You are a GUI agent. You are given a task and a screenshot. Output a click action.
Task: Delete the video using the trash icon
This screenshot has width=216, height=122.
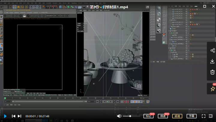point(212,72)
